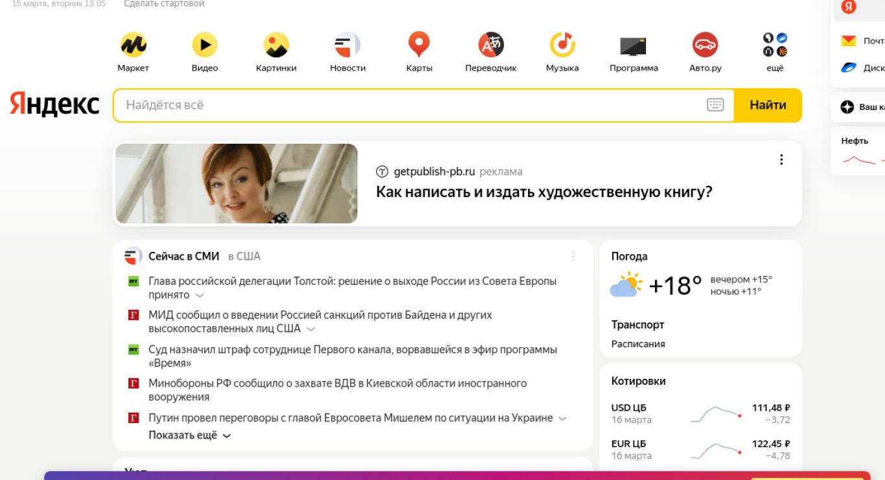Open the Маркет service icon
The height and width of the screenshot is (480, 885).
[133, 44]
